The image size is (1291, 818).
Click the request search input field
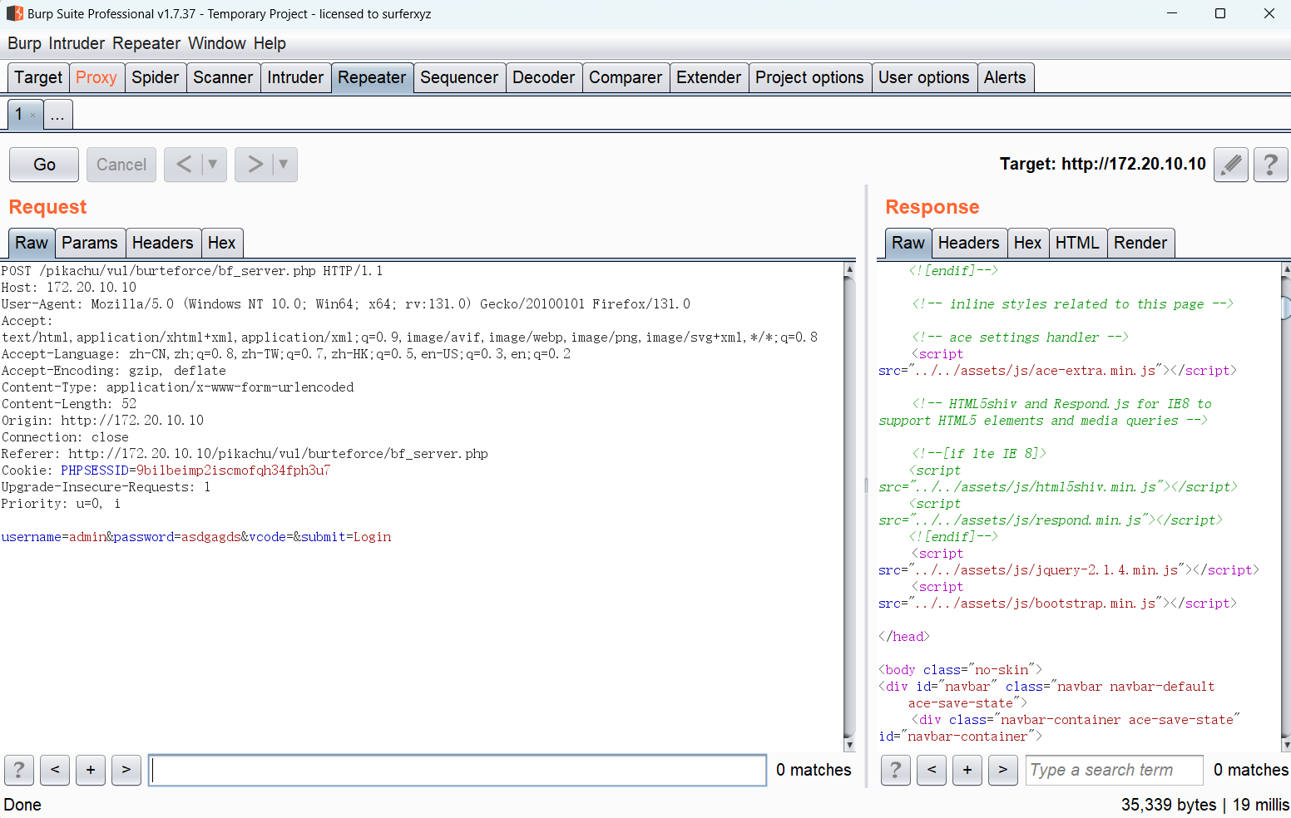pyautogui.click(x=458, y=770)
